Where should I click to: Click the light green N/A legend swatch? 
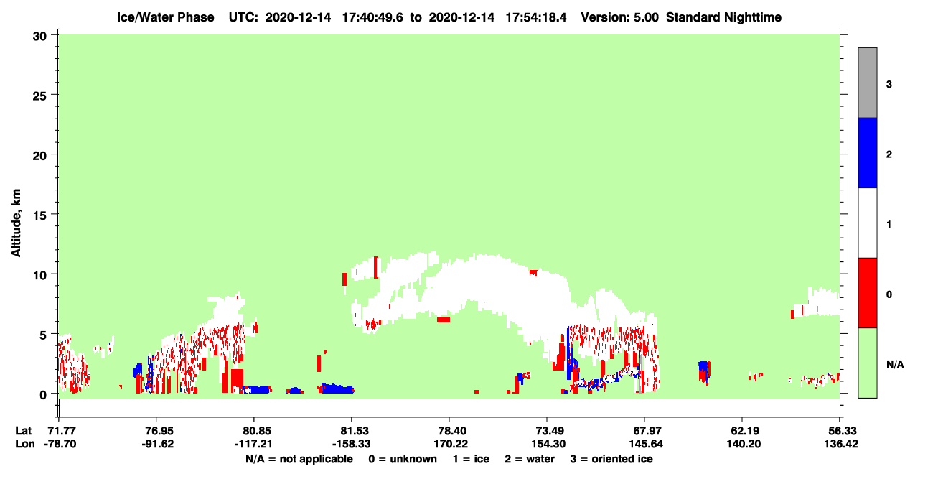click(x=868, y=363)
